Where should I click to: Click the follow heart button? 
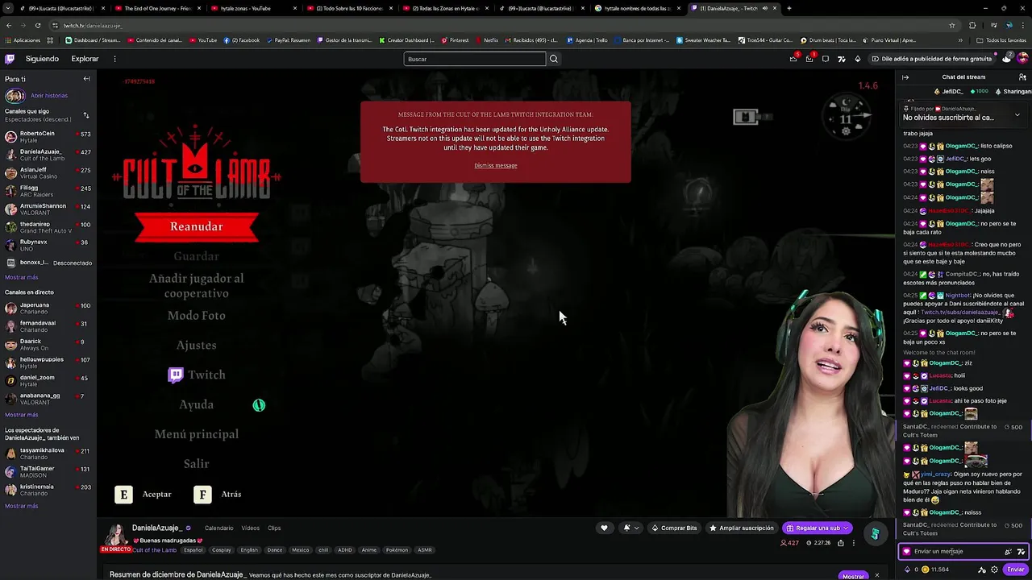pos(604,528)
